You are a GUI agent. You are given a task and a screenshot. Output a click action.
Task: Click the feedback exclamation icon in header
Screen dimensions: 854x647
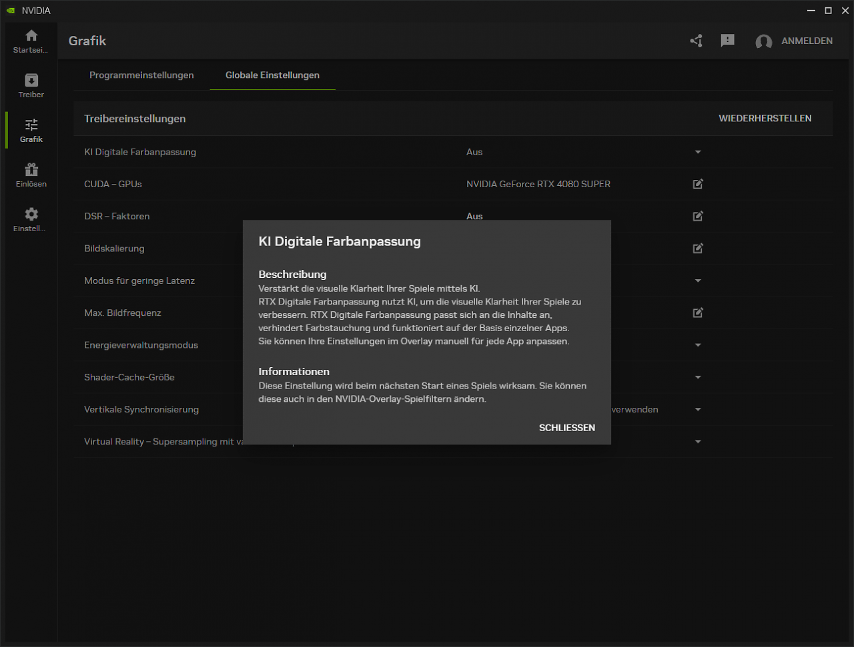[x=728, y=41]
